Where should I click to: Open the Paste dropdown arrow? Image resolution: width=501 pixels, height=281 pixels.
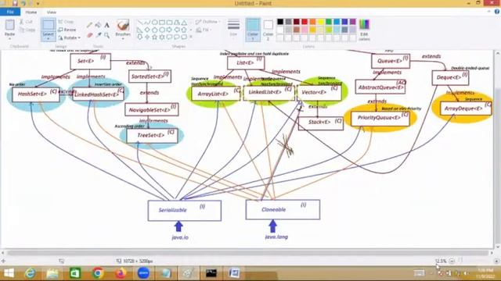pos(9,38)
